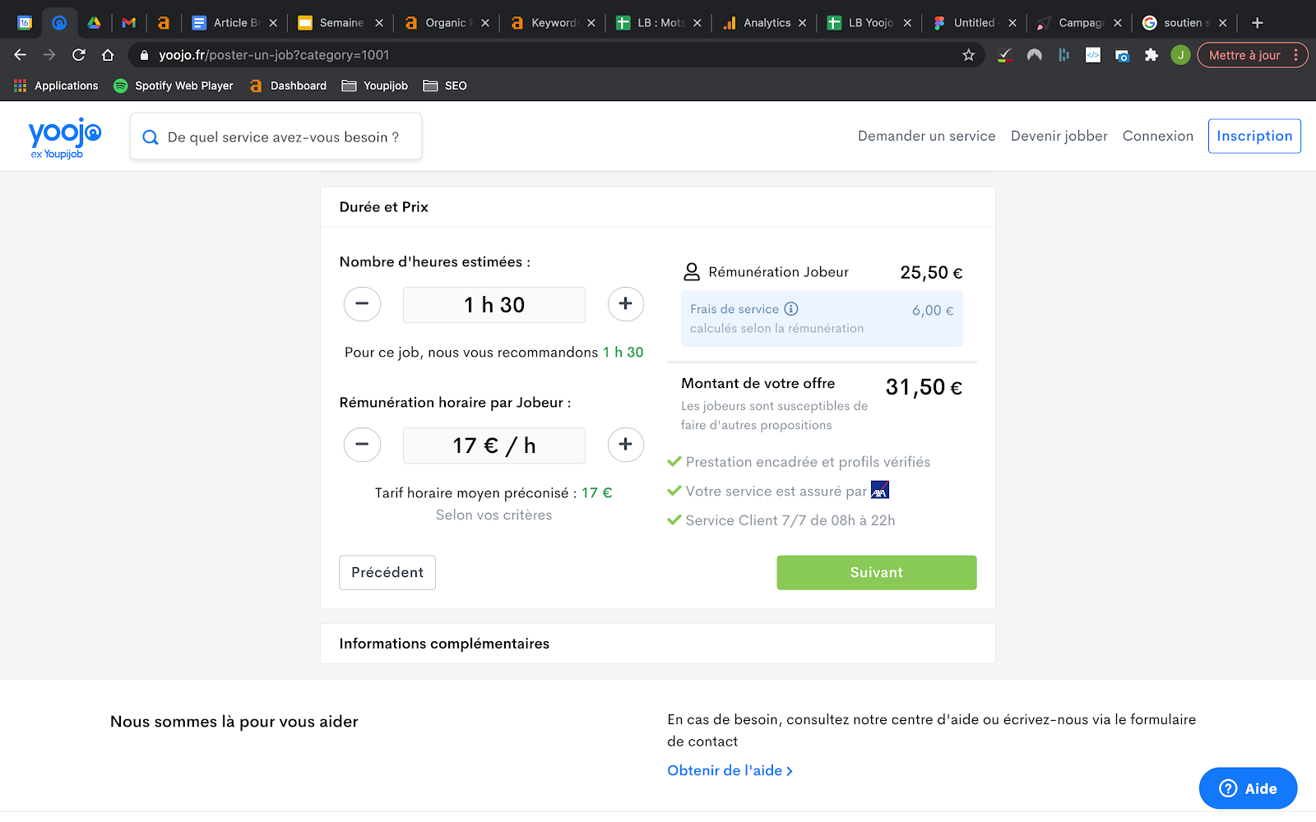Click the browser back arrow

(21, 55)
